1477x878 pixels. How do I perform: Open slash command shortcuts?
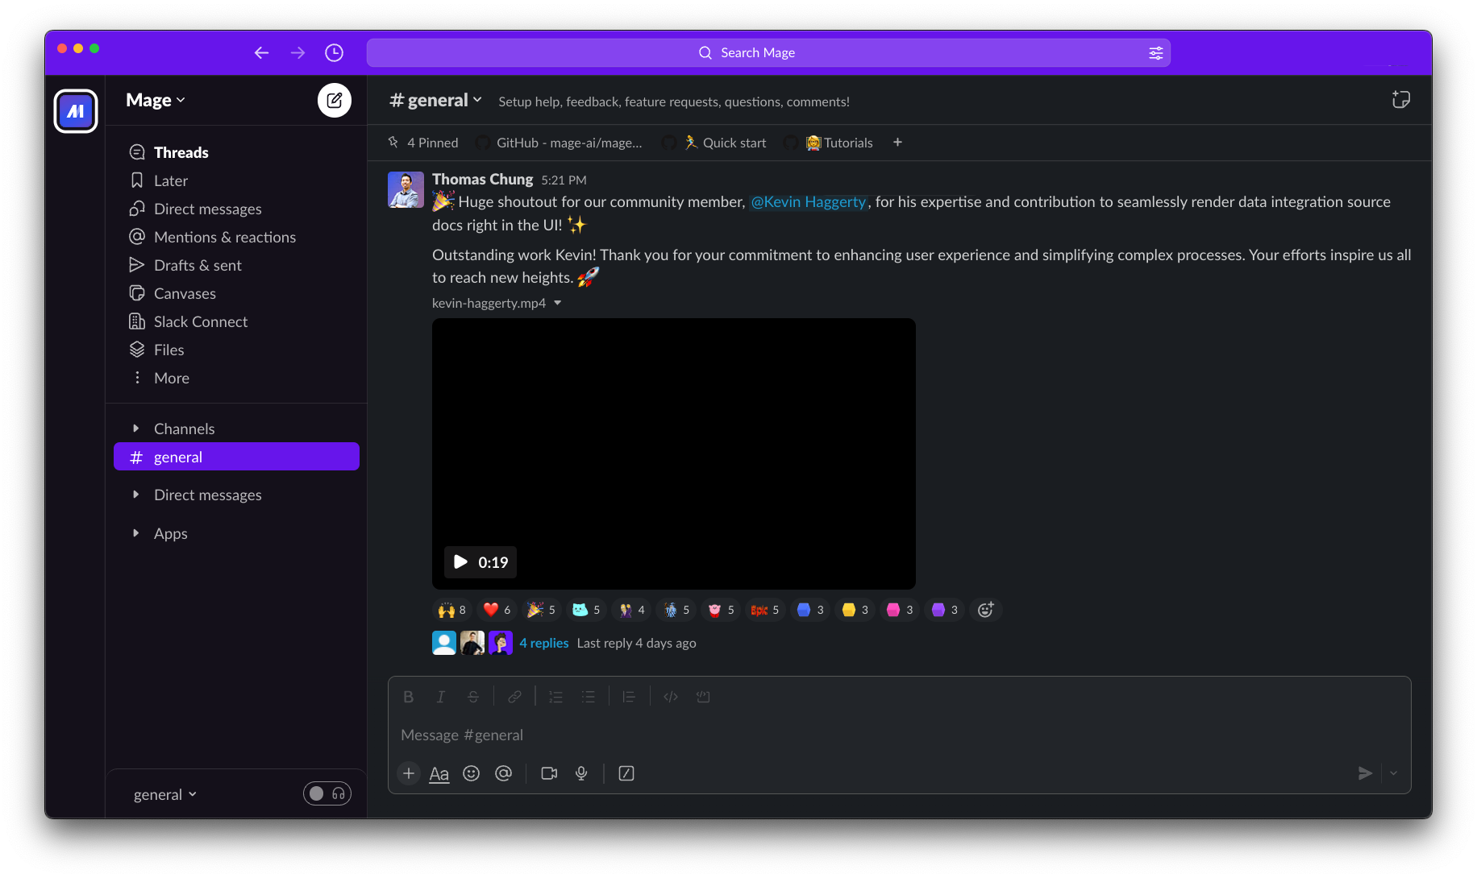coord(626,773)
